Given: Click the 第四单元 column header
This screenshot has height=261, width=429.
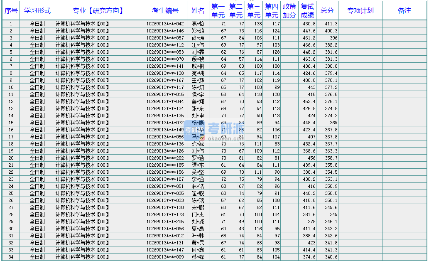Looking at the screenshot, I should (272, 11).
